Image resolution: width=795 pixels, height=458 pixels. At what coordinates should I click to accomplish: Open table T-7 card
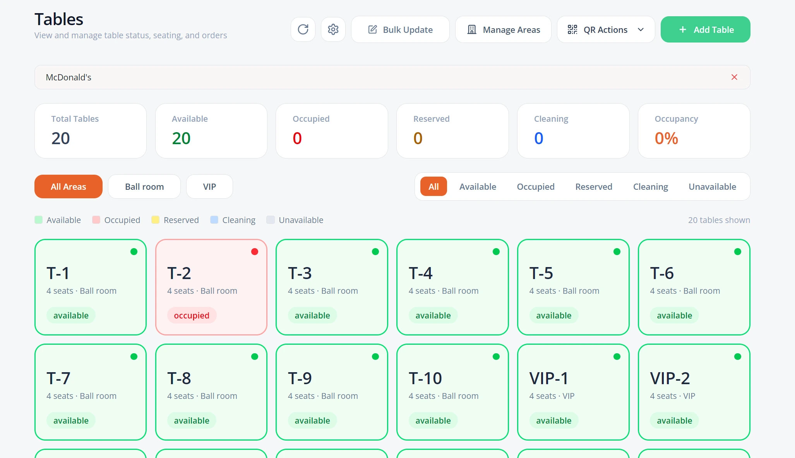pos(91,392)
